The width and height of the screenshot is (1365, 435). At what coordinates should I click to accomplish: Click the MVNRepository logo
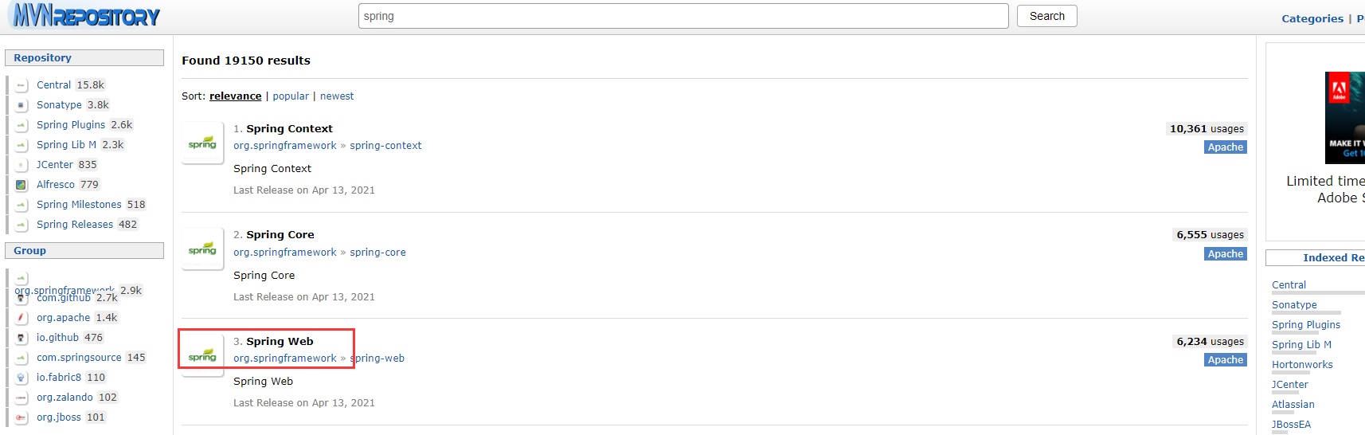click(86, 16)
